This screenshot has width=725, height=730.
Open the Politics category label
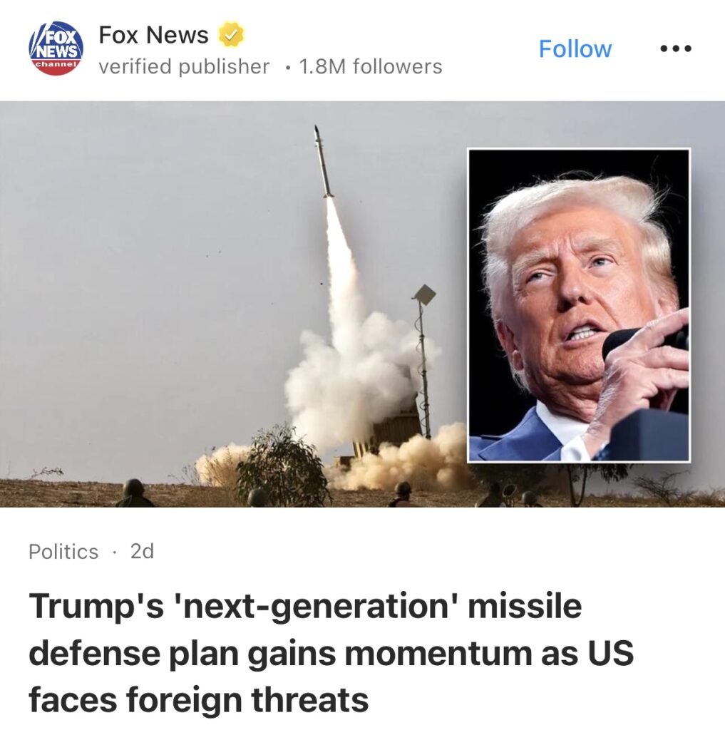pos(63,552)
